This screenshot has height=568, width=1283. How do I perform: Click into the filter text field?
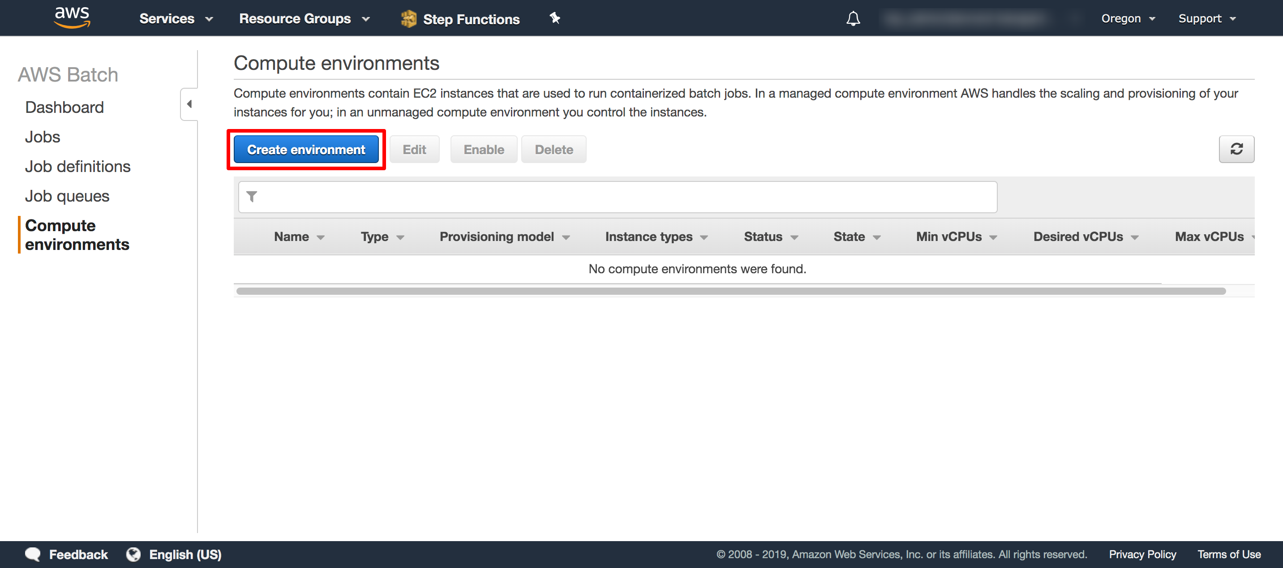618,197
